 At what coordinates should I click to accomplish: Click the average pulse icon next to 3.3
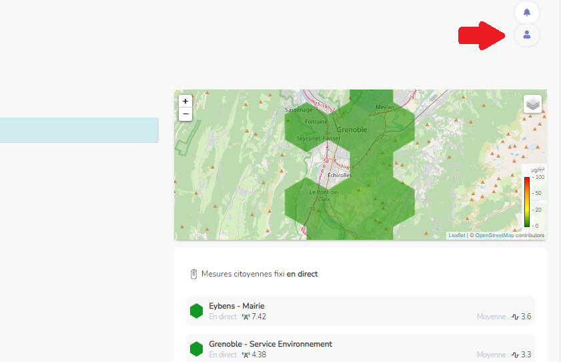pos(515,355)
